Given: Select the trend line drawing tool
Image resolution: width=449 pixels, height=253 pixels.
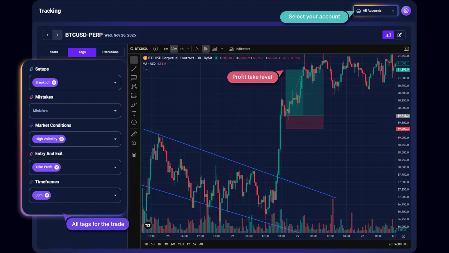Looking at the screenshot, I should point(134,69).
